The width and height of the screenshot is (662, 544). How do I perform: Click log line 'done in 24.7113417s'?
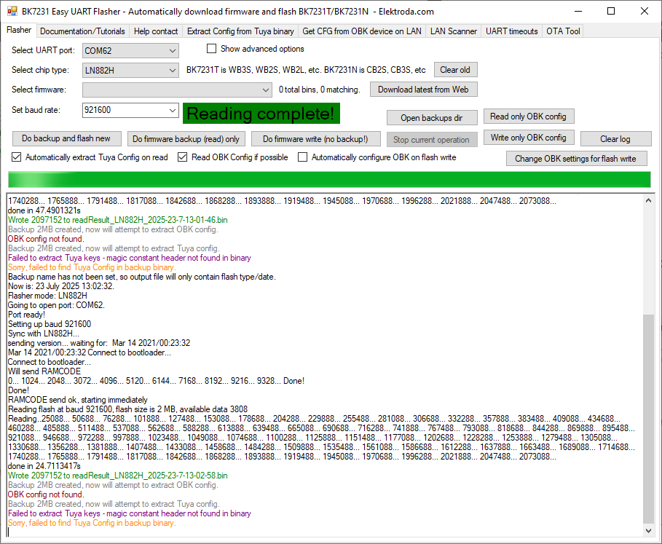point(44,466)
